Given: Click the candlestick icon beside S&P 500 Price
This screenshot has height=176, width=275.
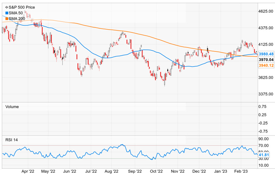Looking at the screenshot, I should coord(7,7).
